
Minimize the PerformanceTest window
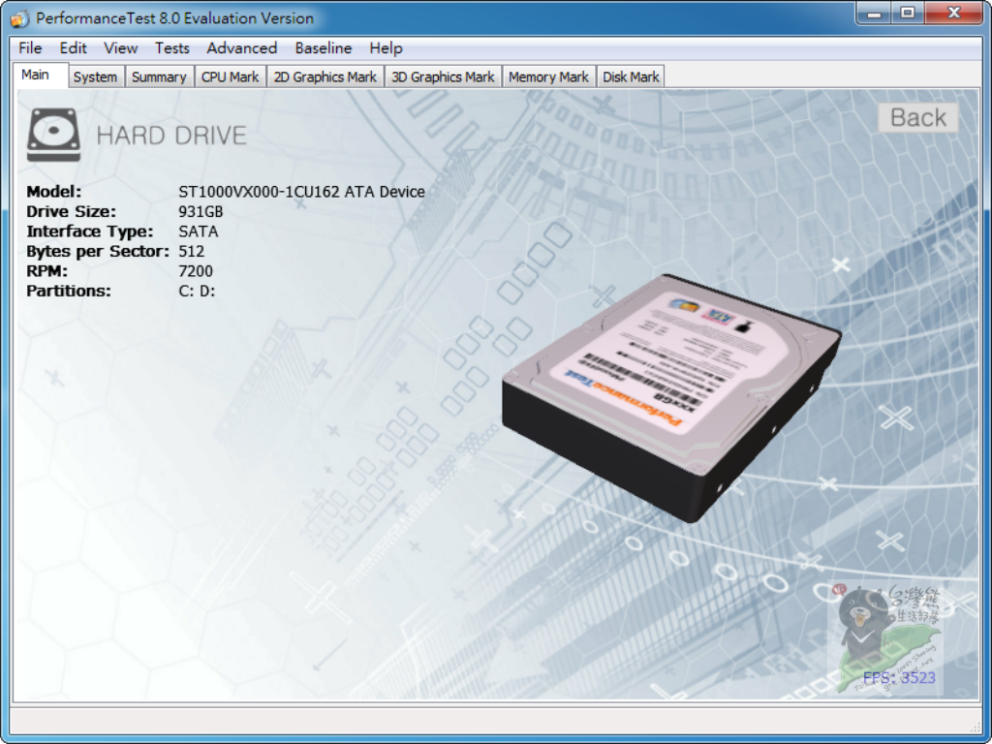click(x=875, y=14)
